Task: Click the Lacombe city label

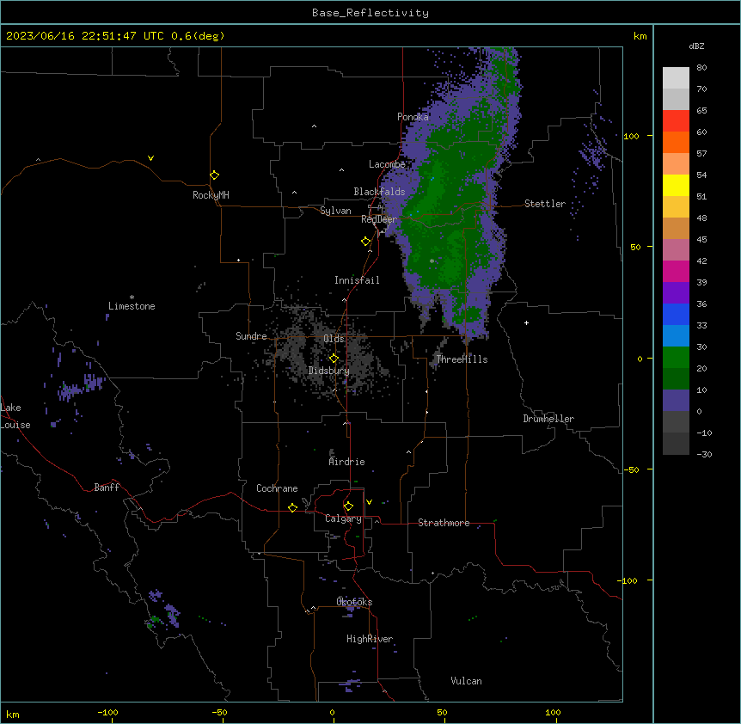Action: point(387,164)
